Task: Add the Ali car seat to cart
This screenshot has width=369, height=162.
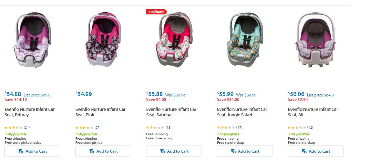Action: coord(316,151)
